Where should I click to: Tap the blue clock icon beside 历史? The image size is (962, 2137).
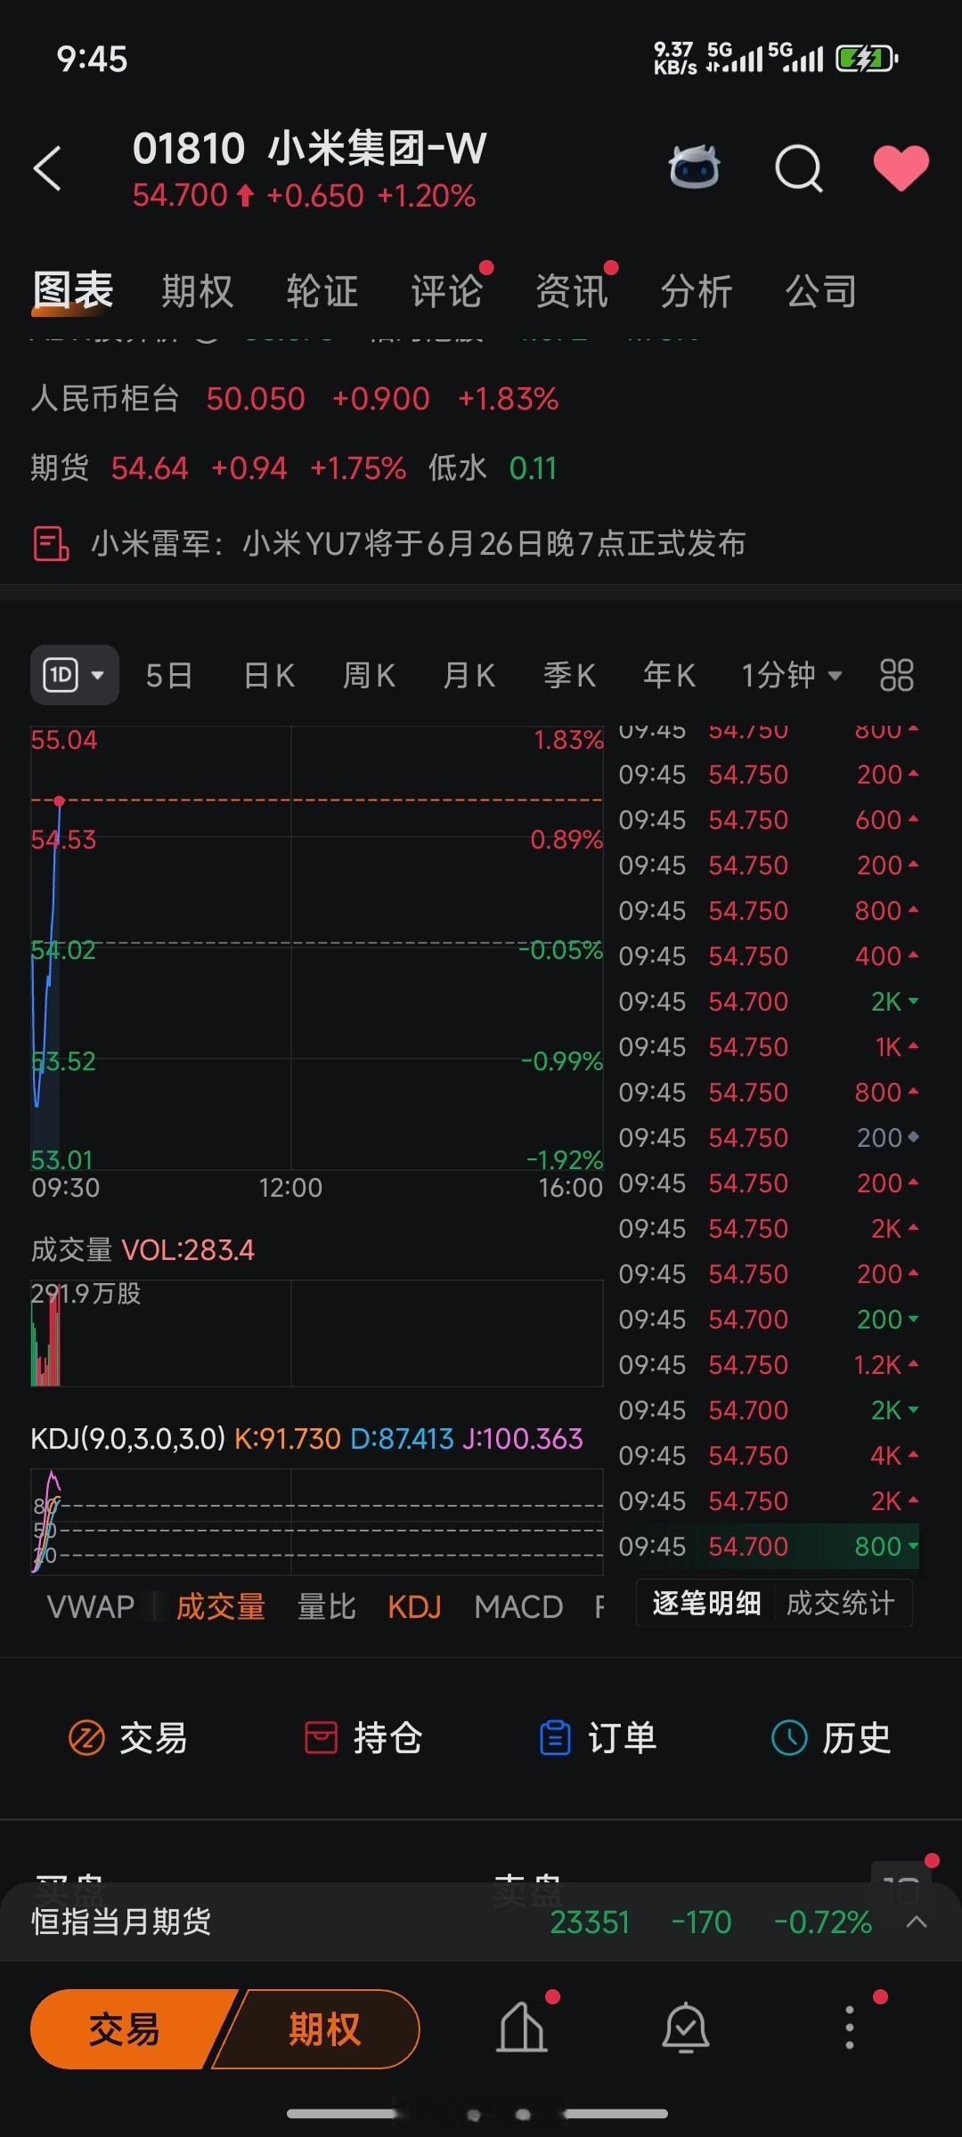[x=789, y=1737]
